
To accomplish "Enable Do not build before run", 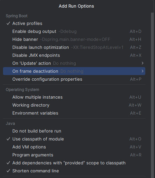I will pos(74,131).
